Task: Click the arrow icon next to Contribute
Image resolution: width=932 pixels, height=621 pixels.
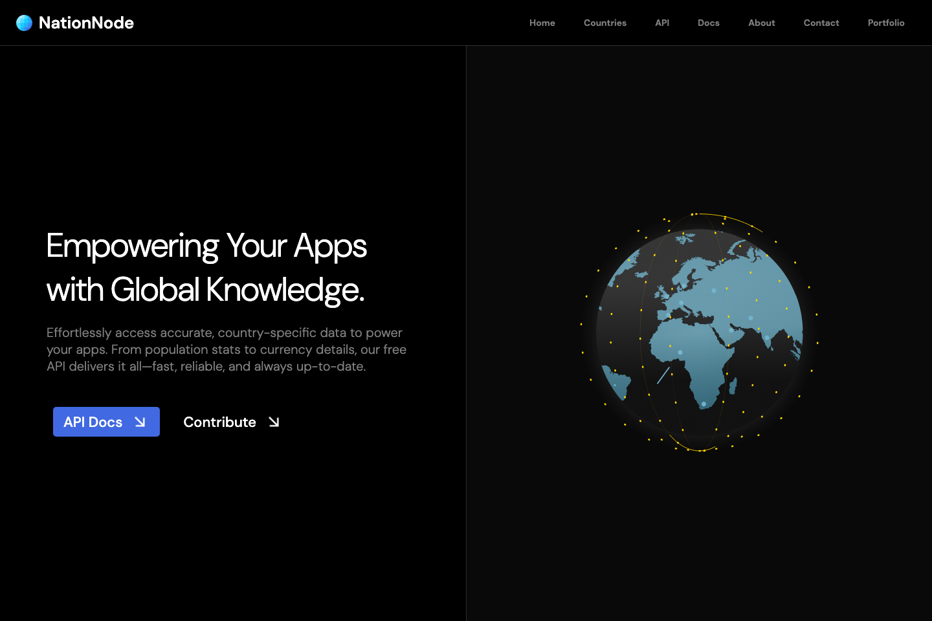Action: pos(273,422)
